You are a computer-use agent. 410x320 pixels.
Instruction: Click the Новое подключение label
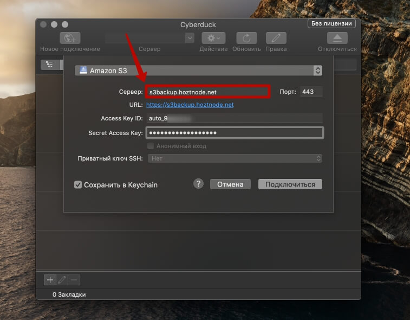[70, 49]
